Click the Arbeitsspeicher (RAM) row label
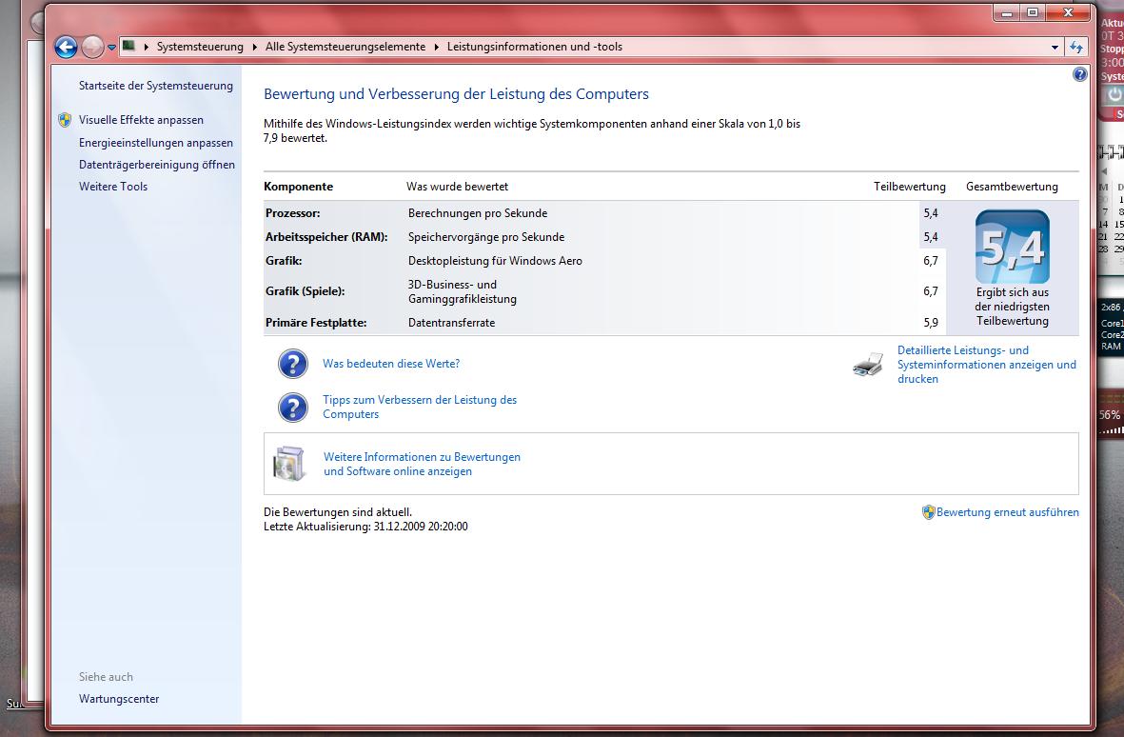 pos(326,236)
